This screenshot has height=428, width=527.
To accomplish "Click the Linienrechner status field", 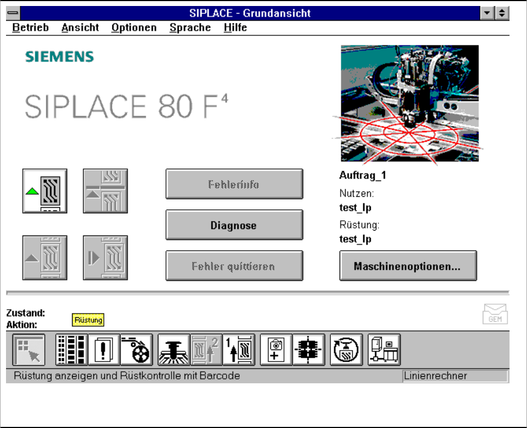I will point(455,376).
